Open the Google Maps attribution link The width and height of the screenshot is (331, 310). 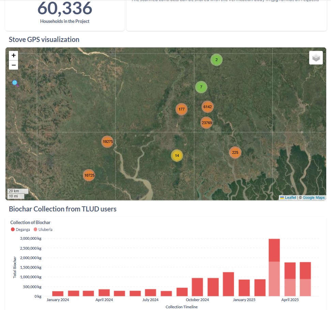(x=314, y=198)
